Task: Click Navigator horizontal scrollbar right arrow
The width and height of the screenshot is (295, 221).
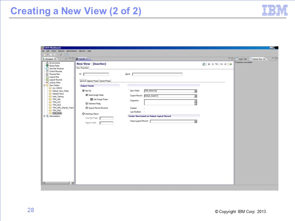Action: click(x=73, y=183)
